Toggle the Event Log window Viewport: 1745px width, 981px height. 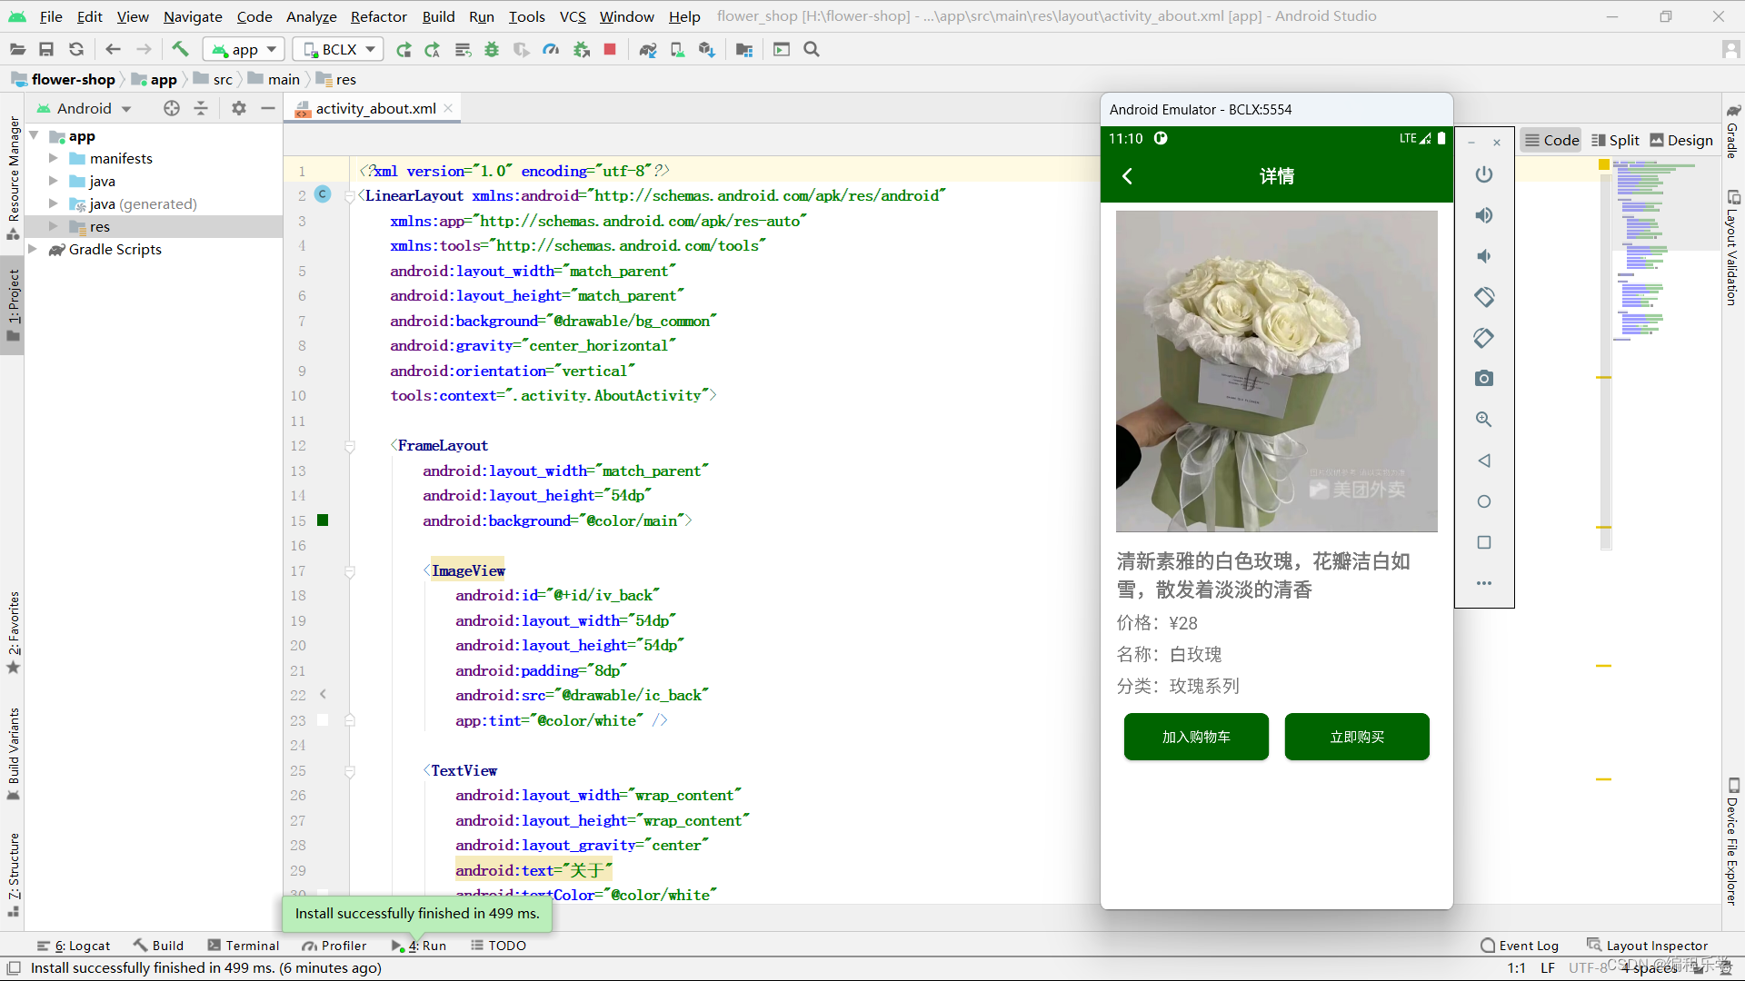click(x=1520, y=946)
